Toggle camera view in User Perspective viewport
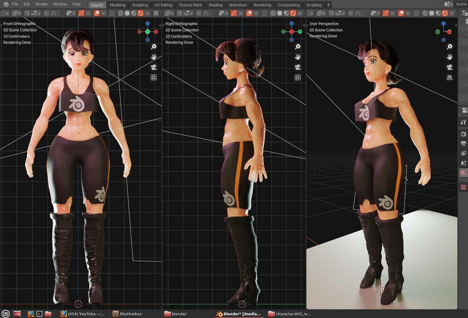The width and height of the screenshot is (468, 318). pyautogui.click(x=450, y=67)
